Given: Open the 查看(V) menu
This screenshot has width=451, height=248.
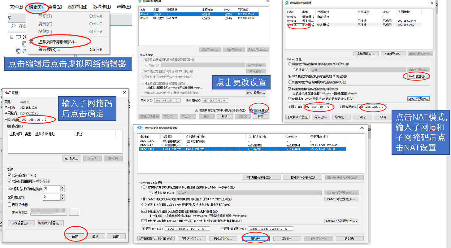Looking at the screenshot, I should coord(55,7).
